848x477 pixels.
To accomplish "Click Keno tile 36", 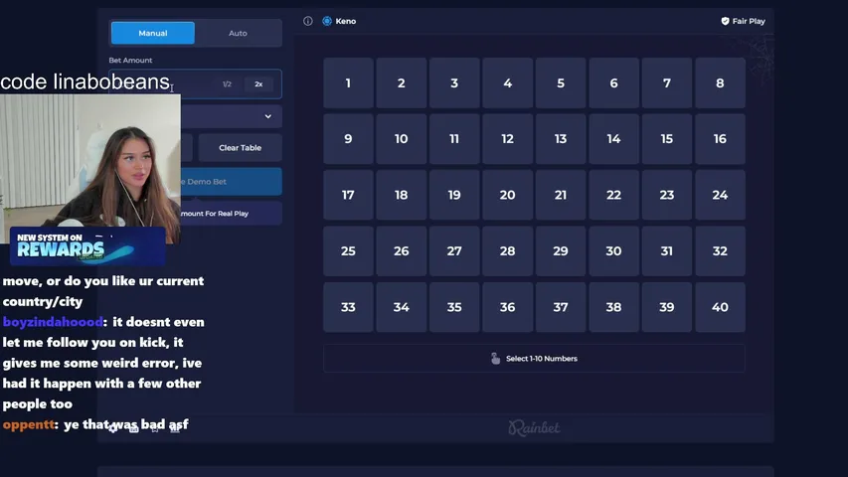I will point(507,307).
